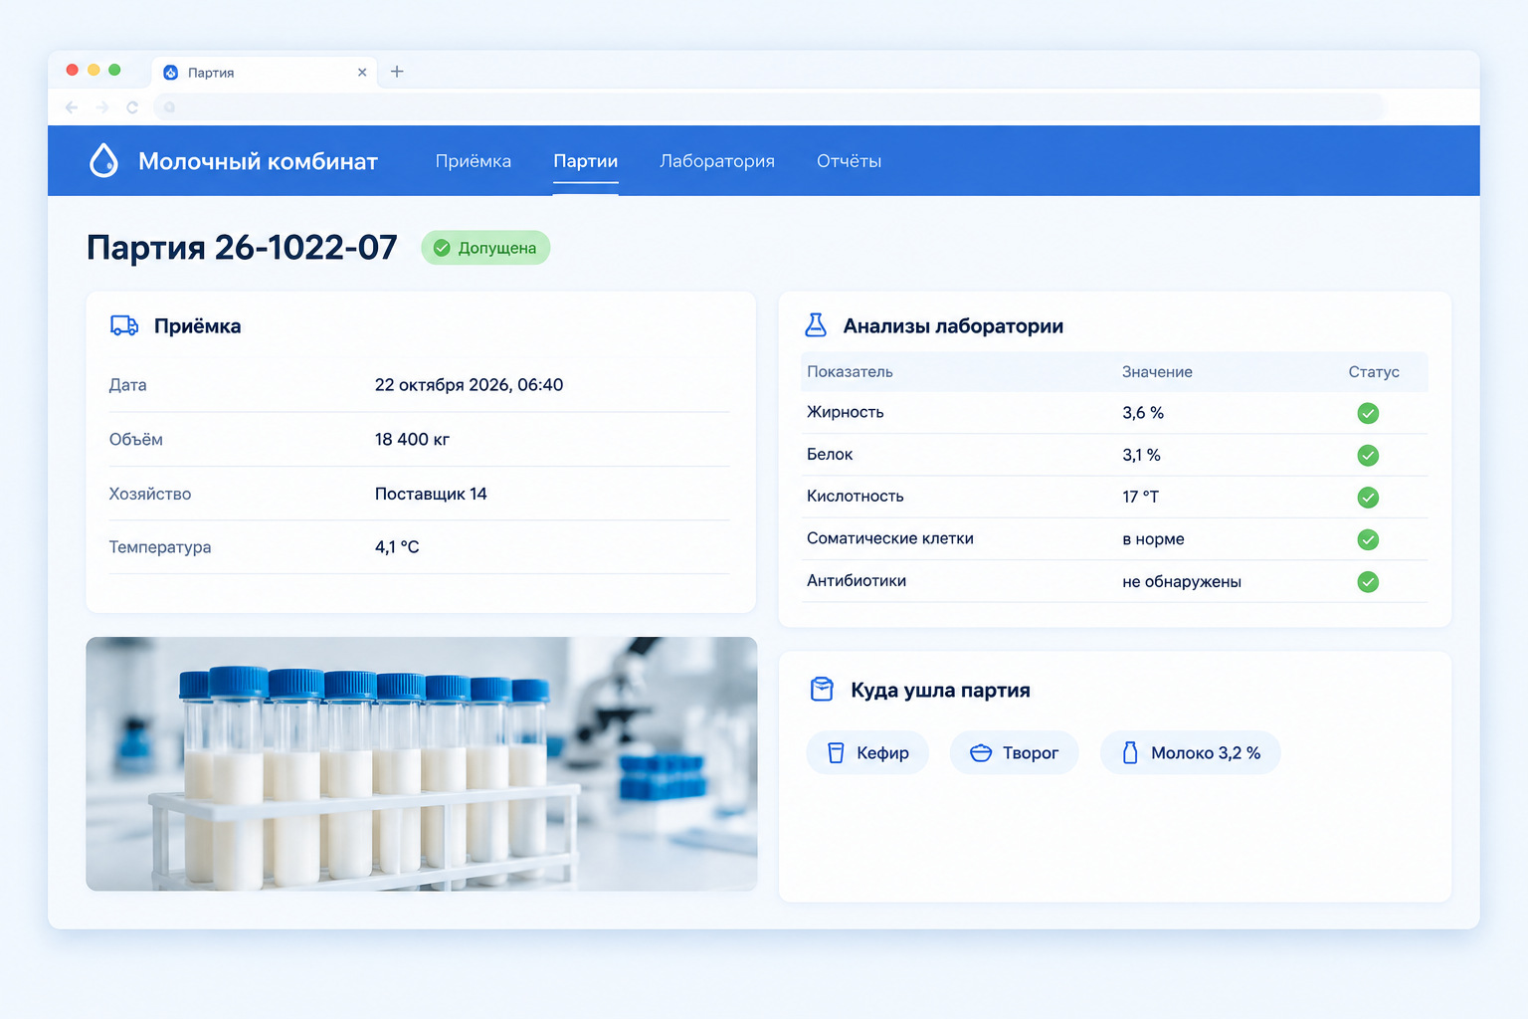Click the volume value 18 400 кг
This screenshot has height=1019, width=1528.
[412, 440]
